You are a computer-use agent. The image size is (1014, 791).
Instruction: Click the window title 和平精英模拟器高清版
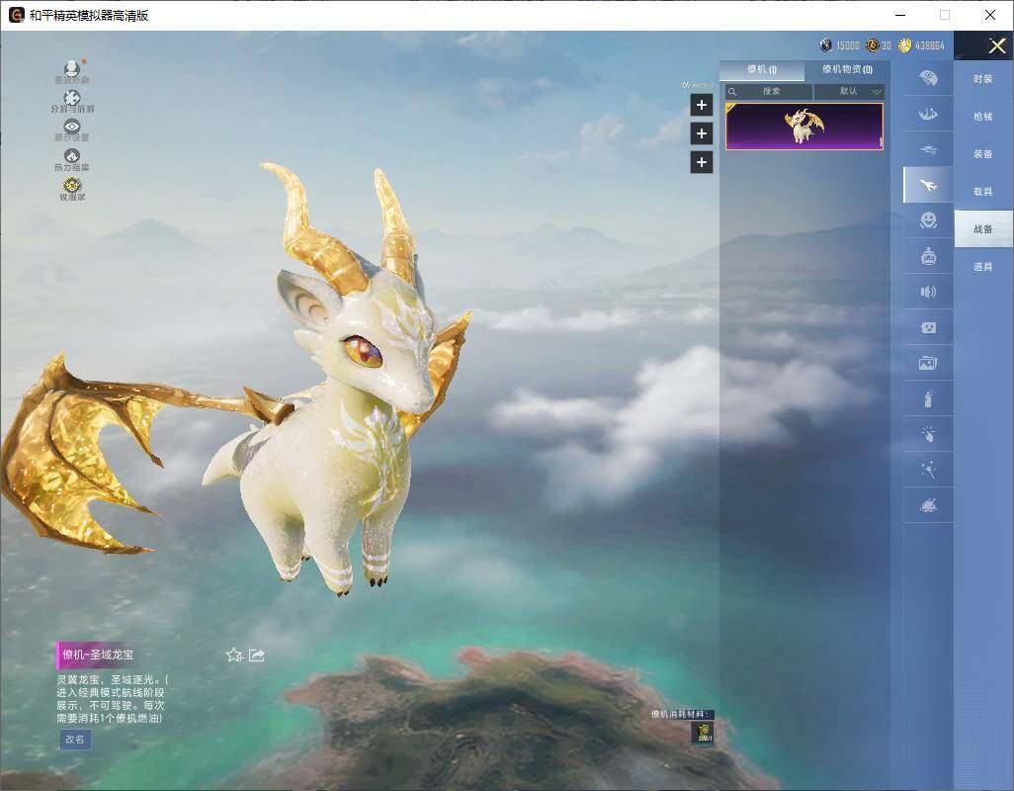89,16
